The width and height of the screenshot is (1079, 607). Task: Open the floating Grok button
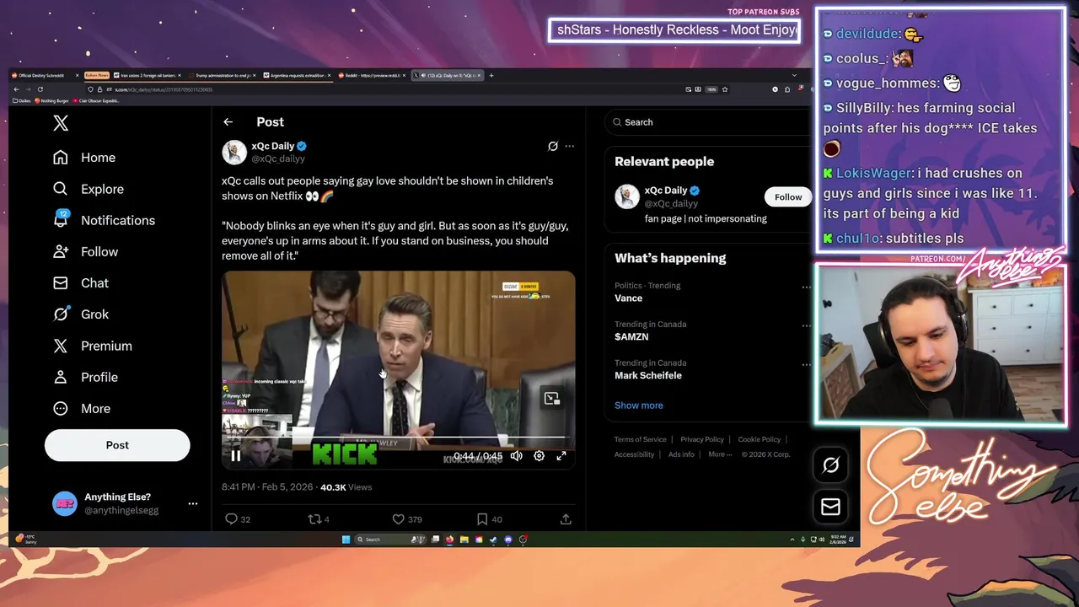pos(830,465)
